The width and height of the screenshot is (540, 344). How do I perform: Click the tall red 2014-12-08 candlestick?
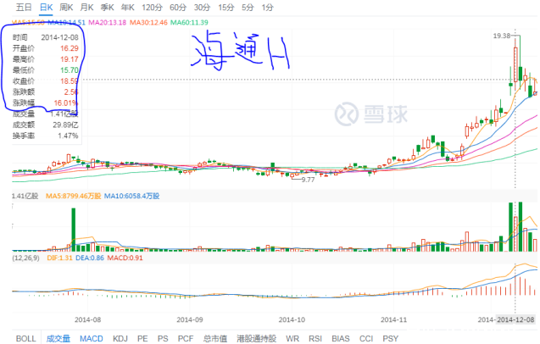click(x=515, y=64)
